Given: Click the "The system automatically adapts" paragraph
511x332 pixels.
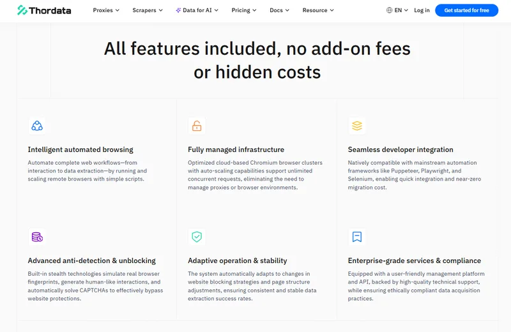Looking at the screenshot, I should click(x=252, y=286).
